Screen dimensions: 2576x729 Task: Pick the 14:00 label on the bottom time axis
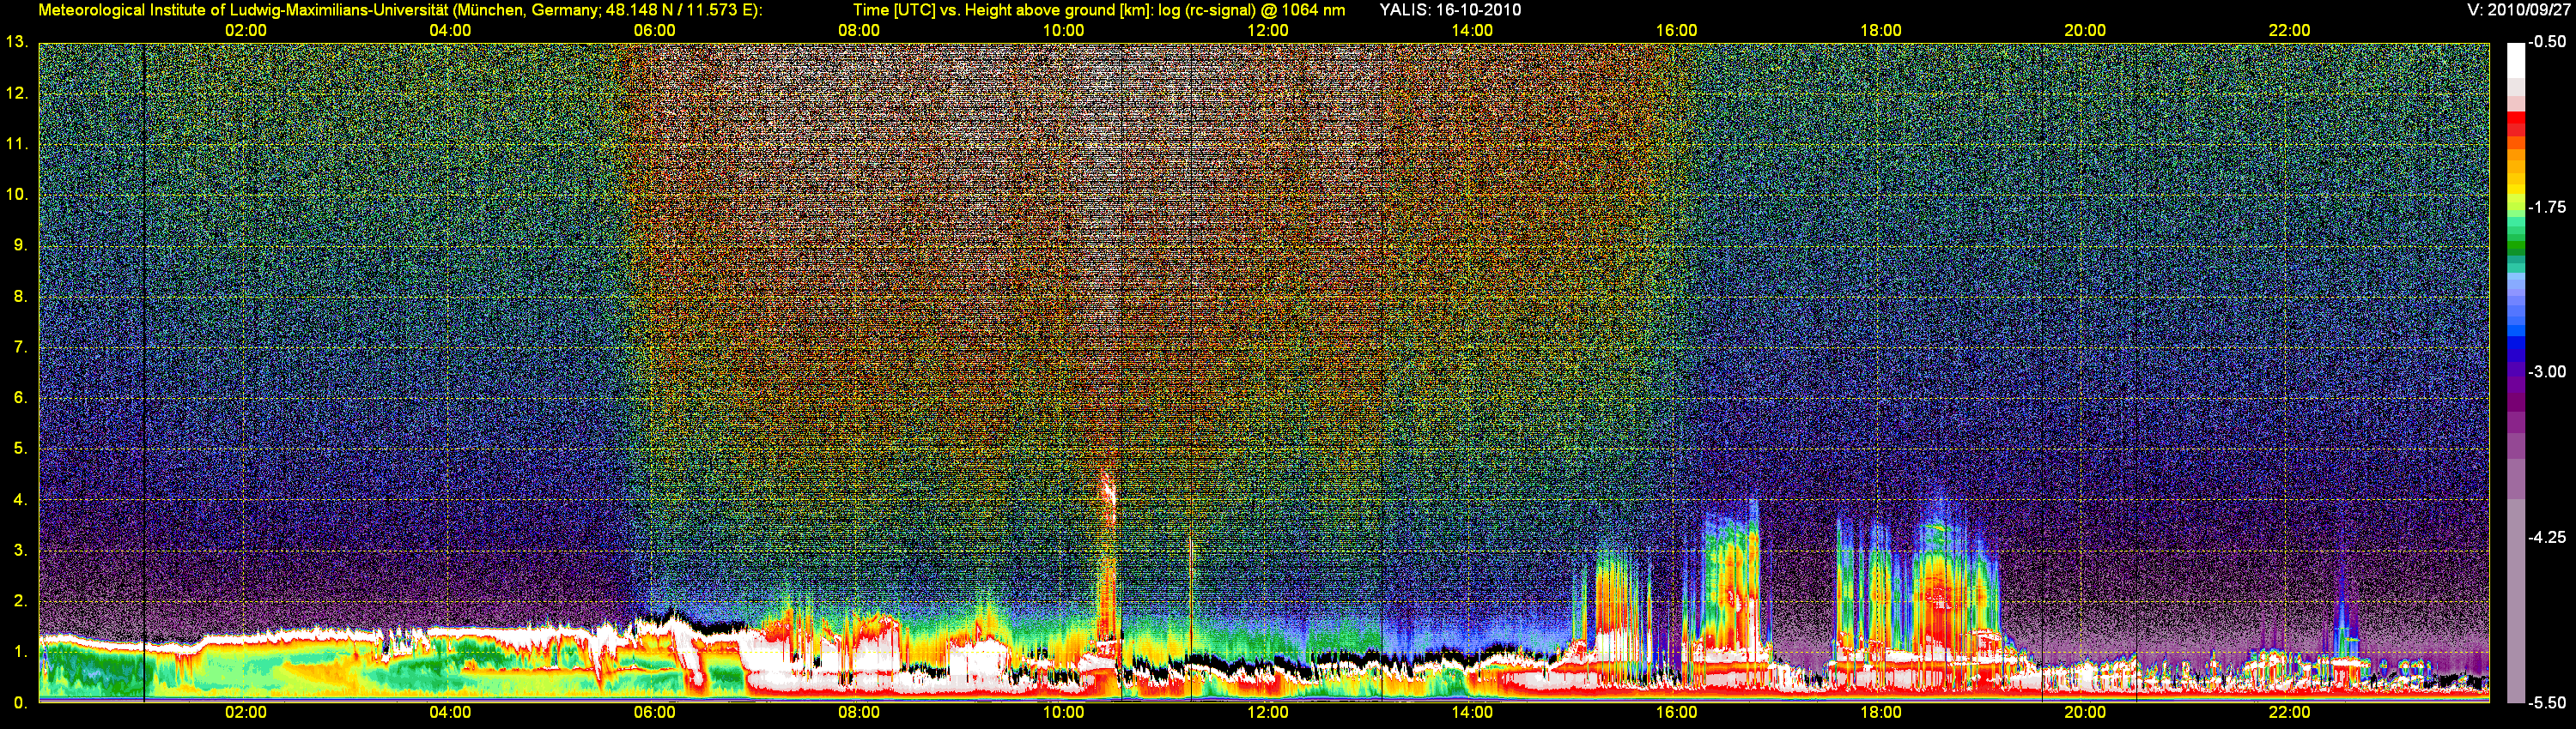(1472, 712)
